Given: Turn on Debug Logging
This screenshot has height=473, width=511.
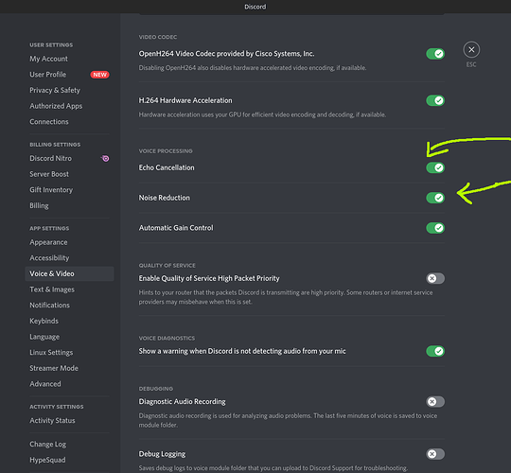Looking at the screenshot, I should click(435, 454).
